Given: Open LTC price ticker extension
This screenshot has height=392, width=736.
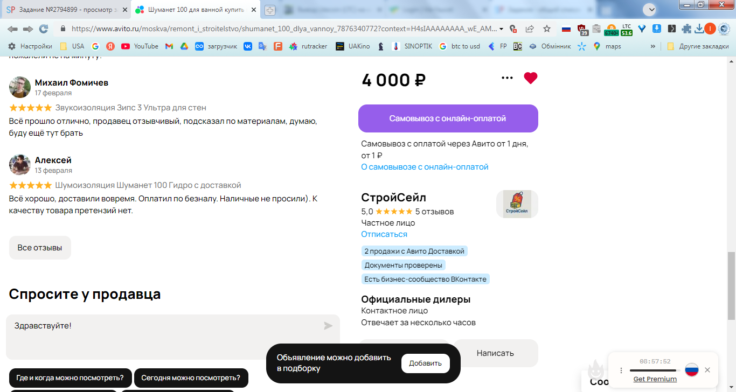Looking at the screenshot, I should (627, 30).
